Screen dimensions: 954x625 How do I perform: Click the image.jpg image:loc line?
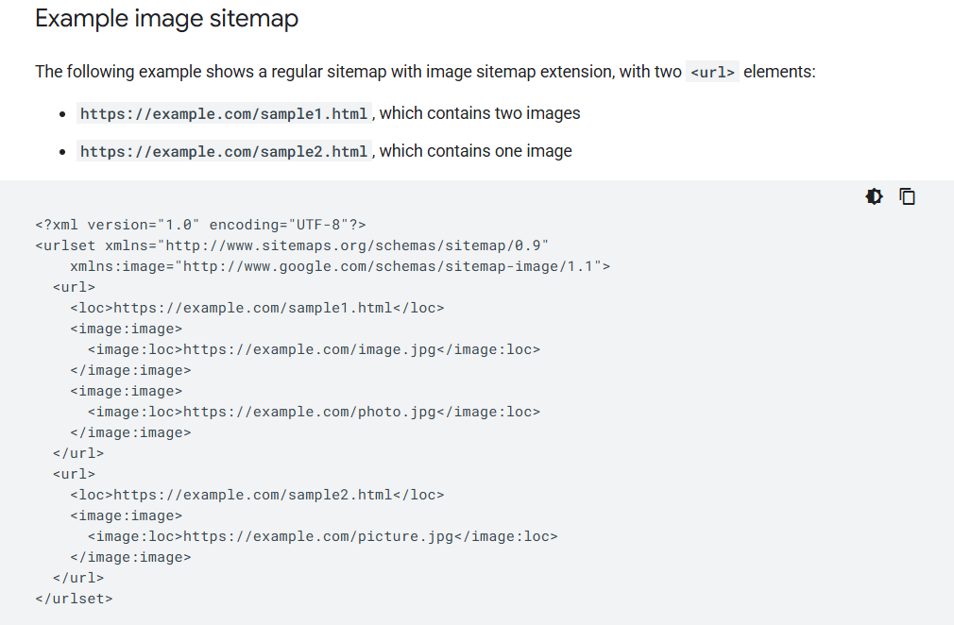pos(314,349)
